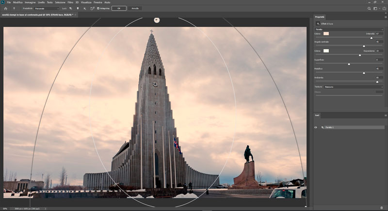Open the Livello menu
Viewport: 388px width, 211px height.
[x=41, y=2]
